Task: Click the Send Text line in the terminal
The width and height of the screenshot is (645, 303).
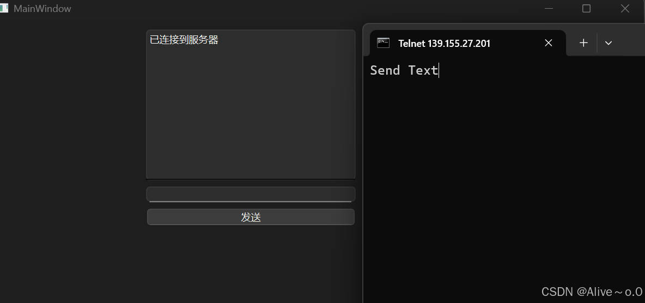Action: pyautogui.click(x=404, y=70)
